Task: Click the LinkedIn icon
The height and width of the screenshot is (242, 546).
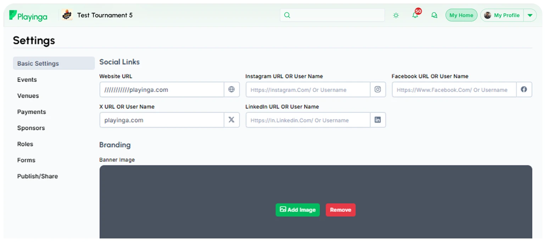Action: (378, 120)
